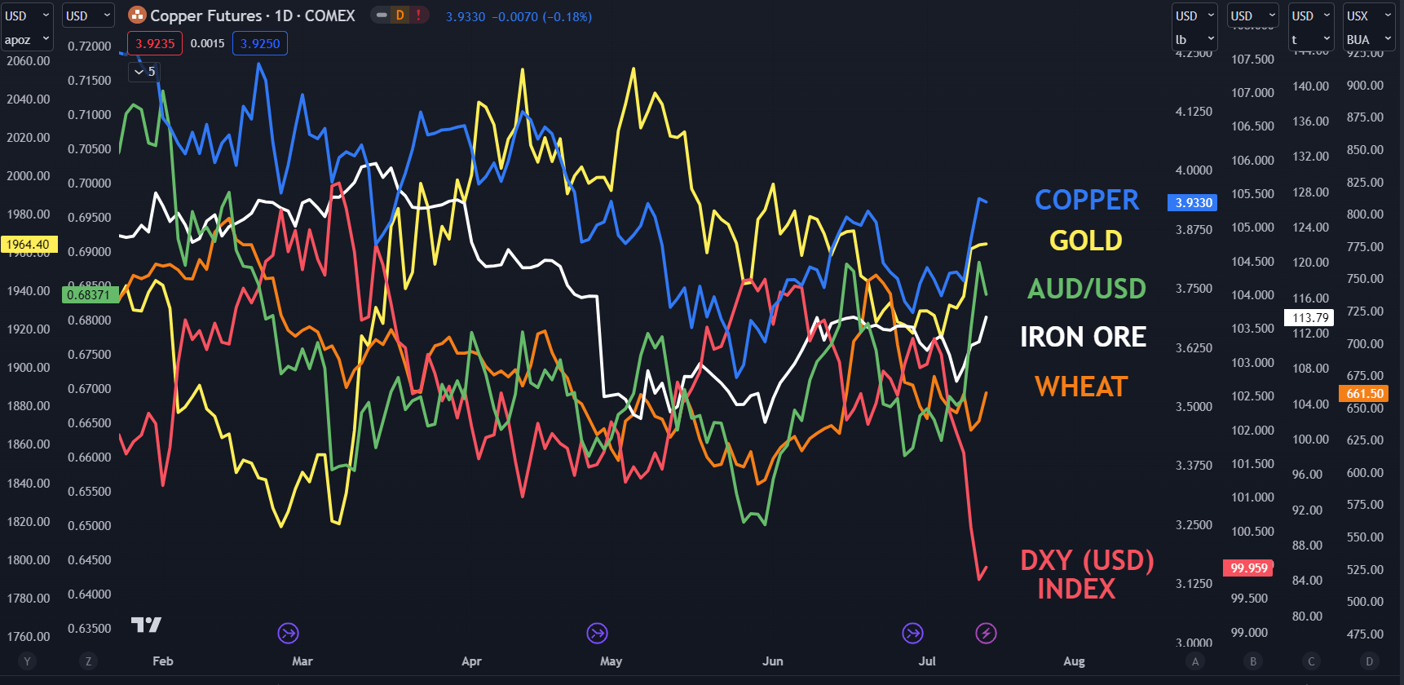The height and width of the screenshot is (685, 1404).
Task: Open USD dropdown above the 107.500 scale
Action: click(x=1253, y=15)
